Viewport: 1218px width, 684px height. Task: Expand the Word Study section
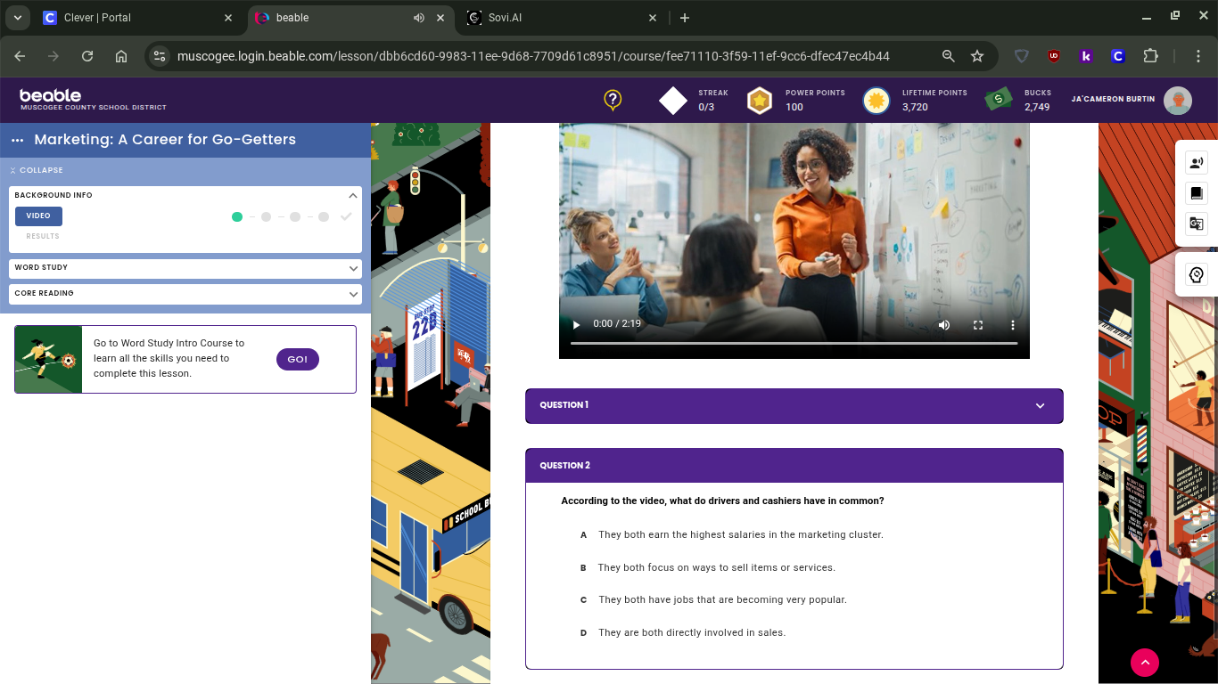(x=185, y=268)
